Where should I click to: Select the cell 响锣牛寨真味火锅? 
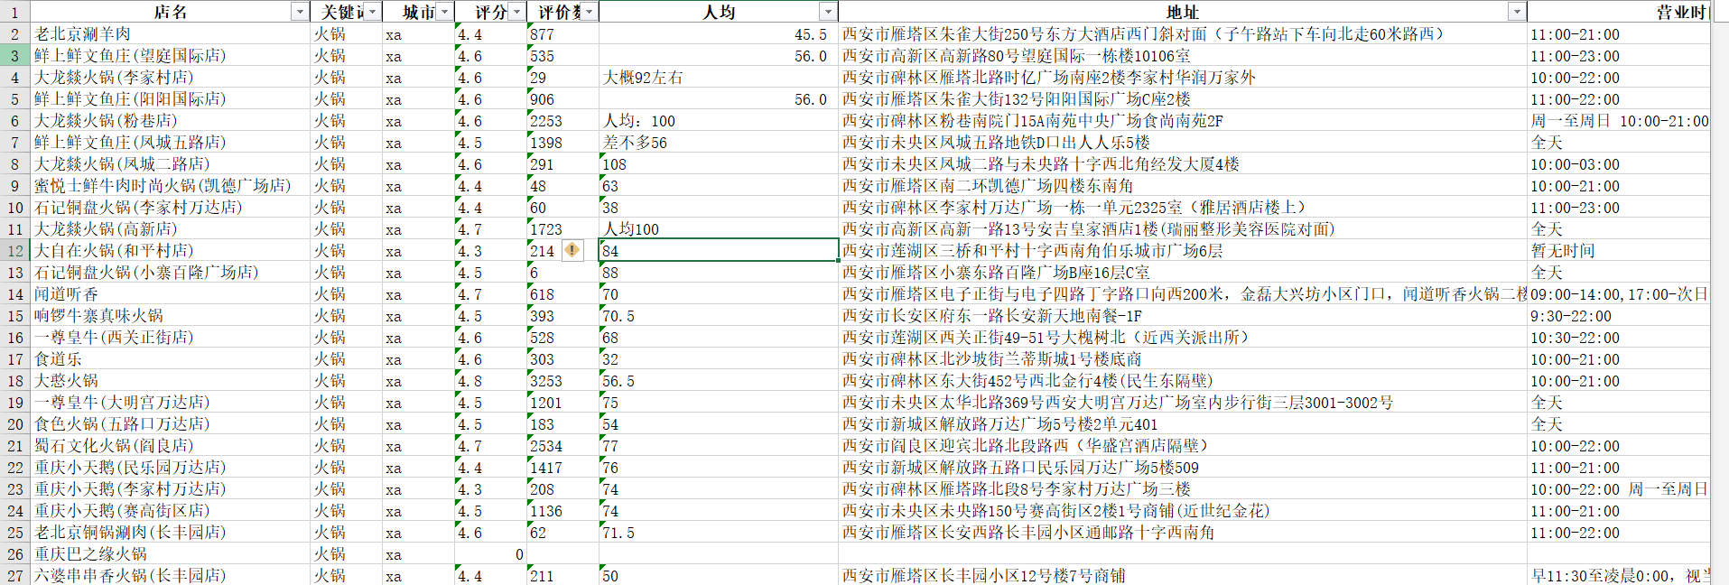click(x=171, y=316)
